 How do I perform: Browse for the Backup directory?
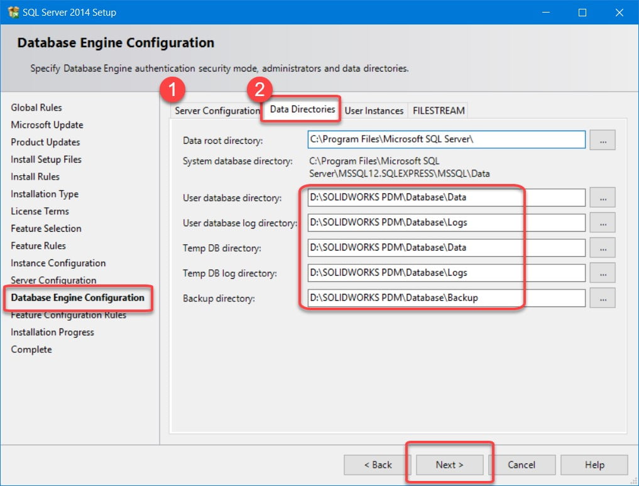coord(603,298)
